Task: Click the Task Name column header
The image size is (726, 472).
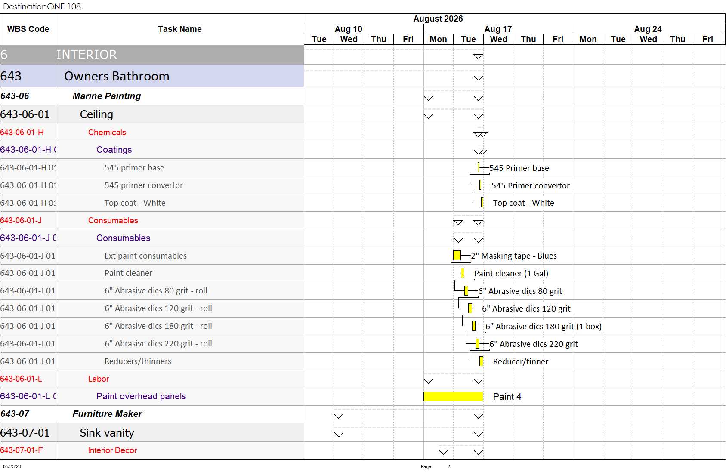Action: click(x=180, y=29)
